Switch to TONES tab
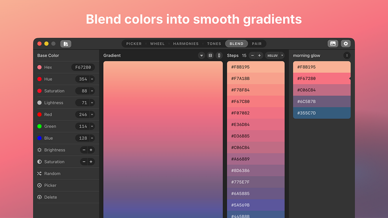 [x=214, y=44]
